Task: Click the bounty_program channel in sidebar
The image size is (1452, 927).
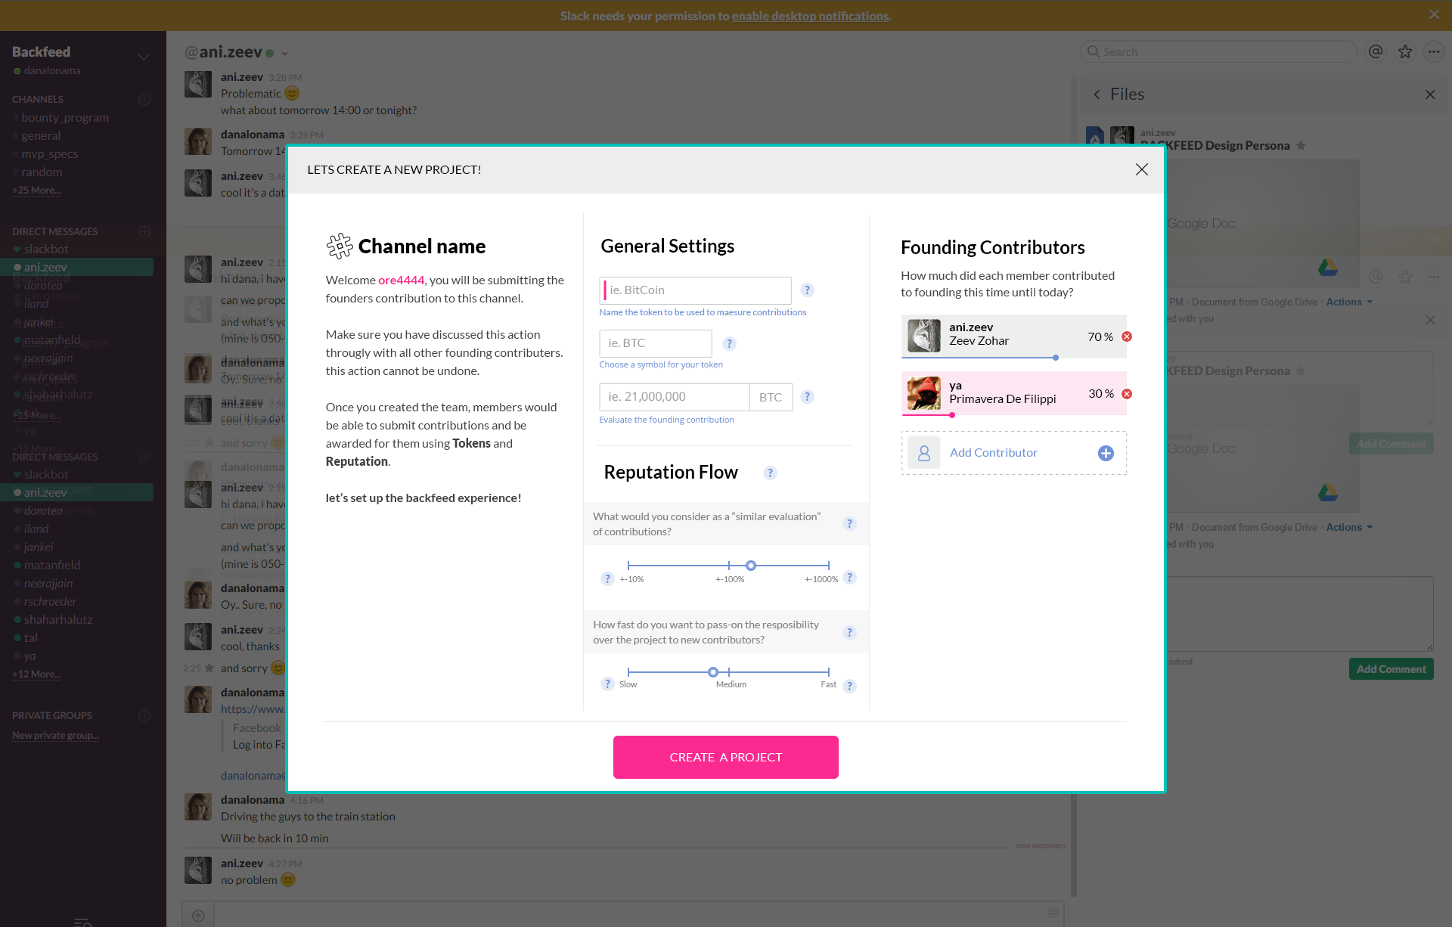Action: [x=66, y=117]
